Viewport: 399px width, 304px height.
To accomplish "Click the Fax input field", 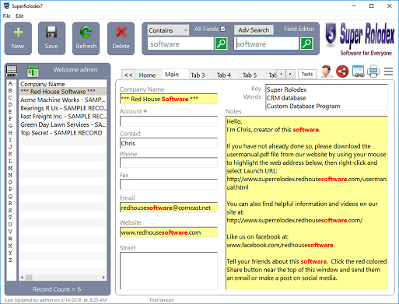I will pos(169,184).
